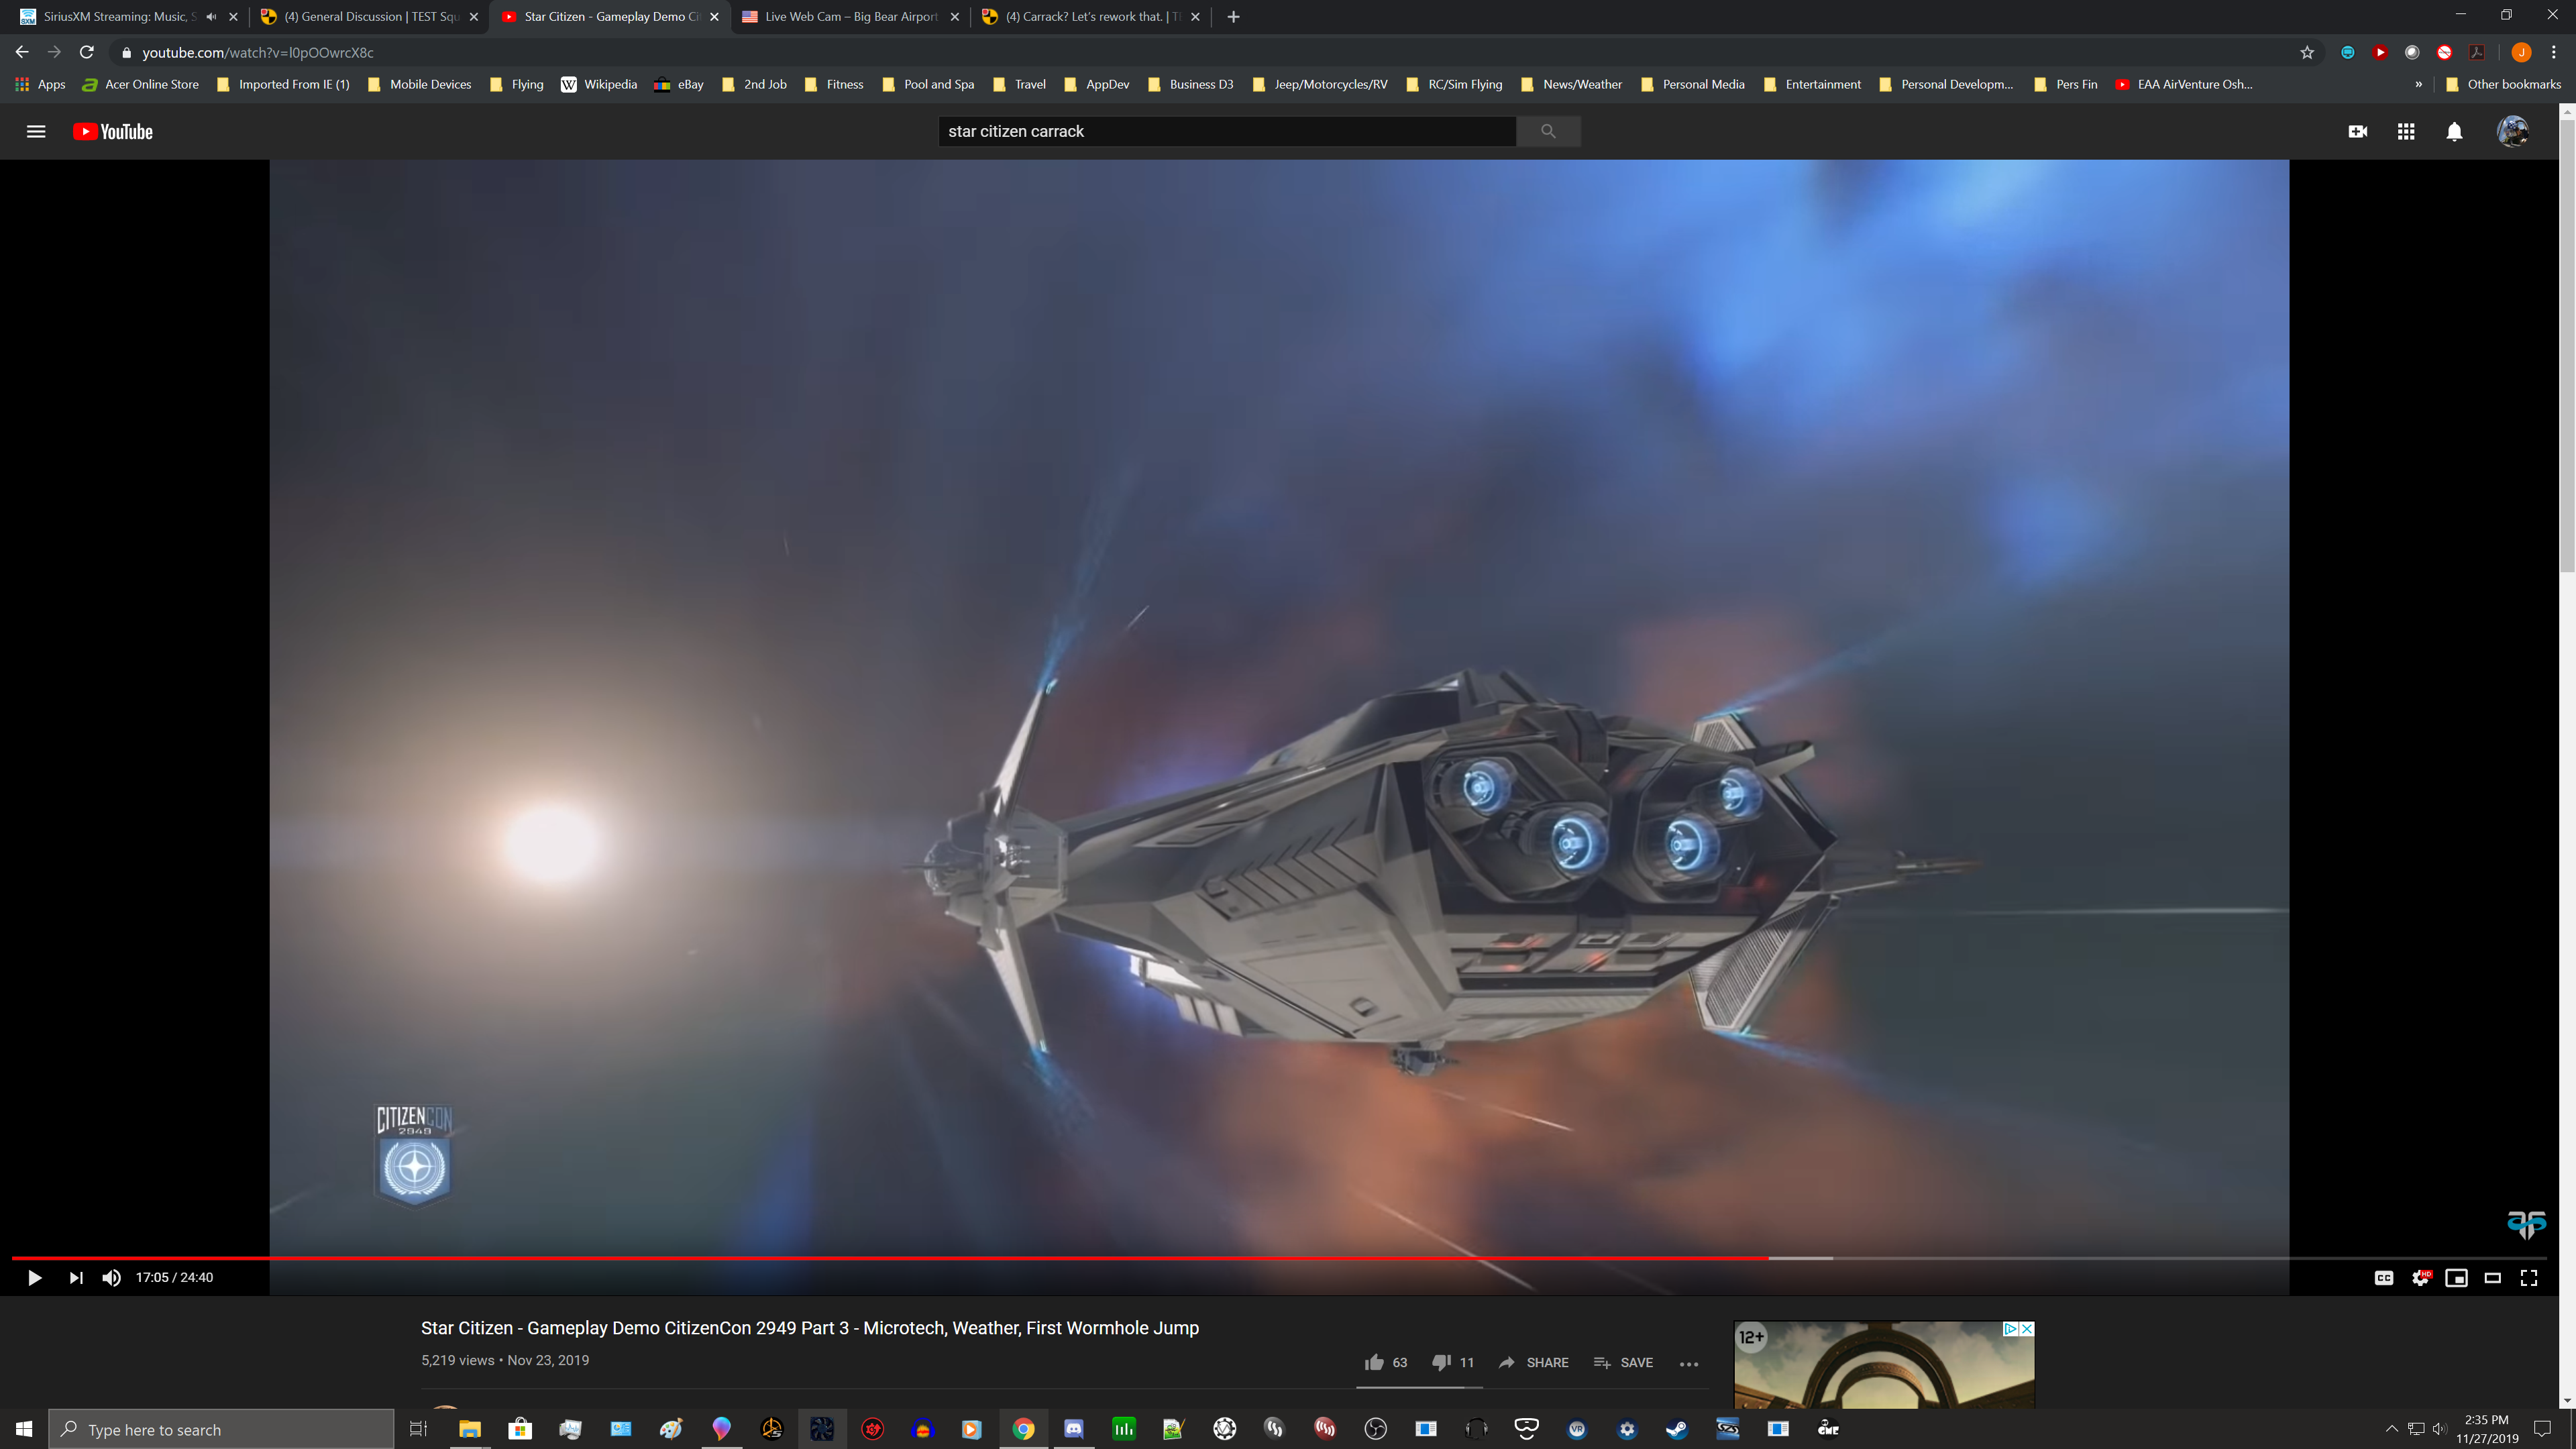This screenshot has height=1449, width=2576.
Task: Like the video with thumbs up
Action: 1374,1362
